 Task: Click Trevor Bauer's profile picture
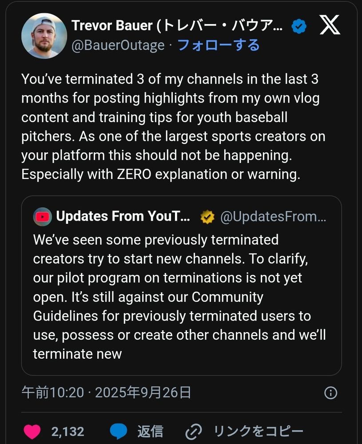tap(44, 36)
